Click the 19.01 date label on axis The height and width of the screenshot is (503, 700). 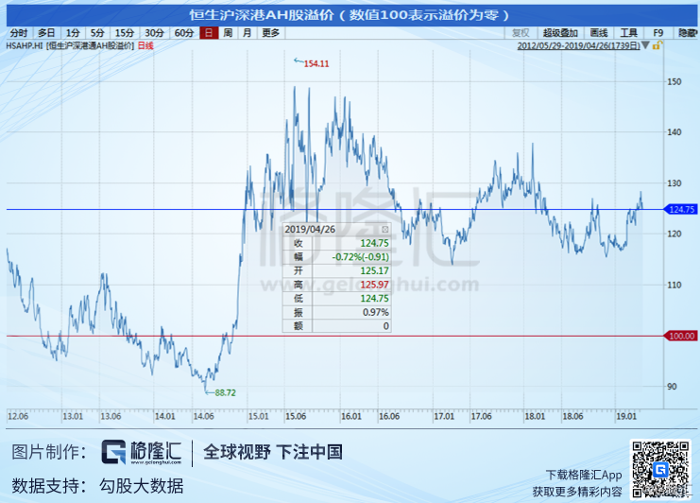(x=626, y=416)
